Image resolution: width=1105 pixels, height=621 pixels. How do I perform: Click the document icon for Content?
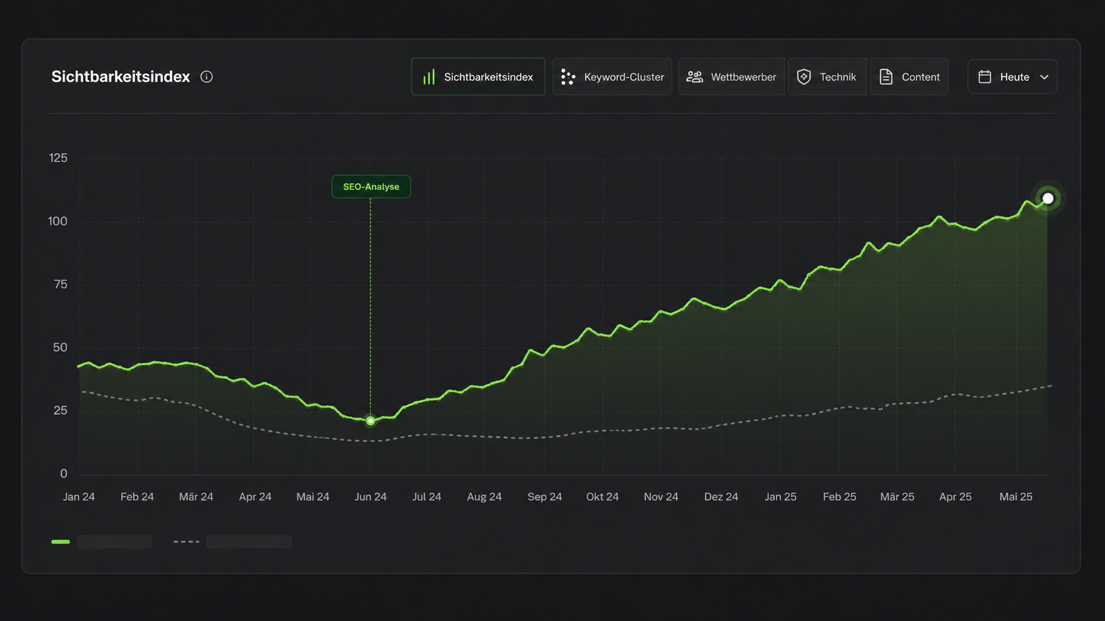coord(886,77)
